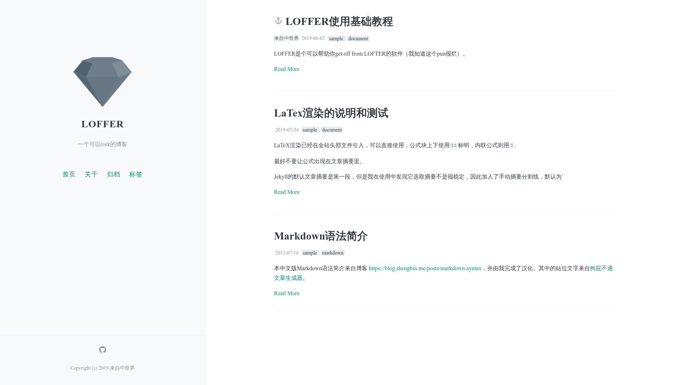Click the date 2019-06-02

[313, 38]
